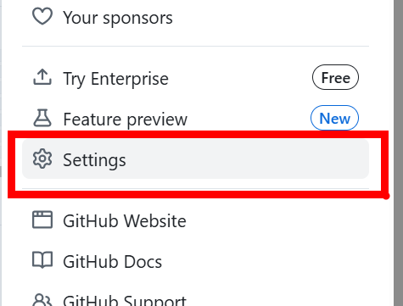Click the gear icon next to Settings
403x306 pixels.
[42, 159]
